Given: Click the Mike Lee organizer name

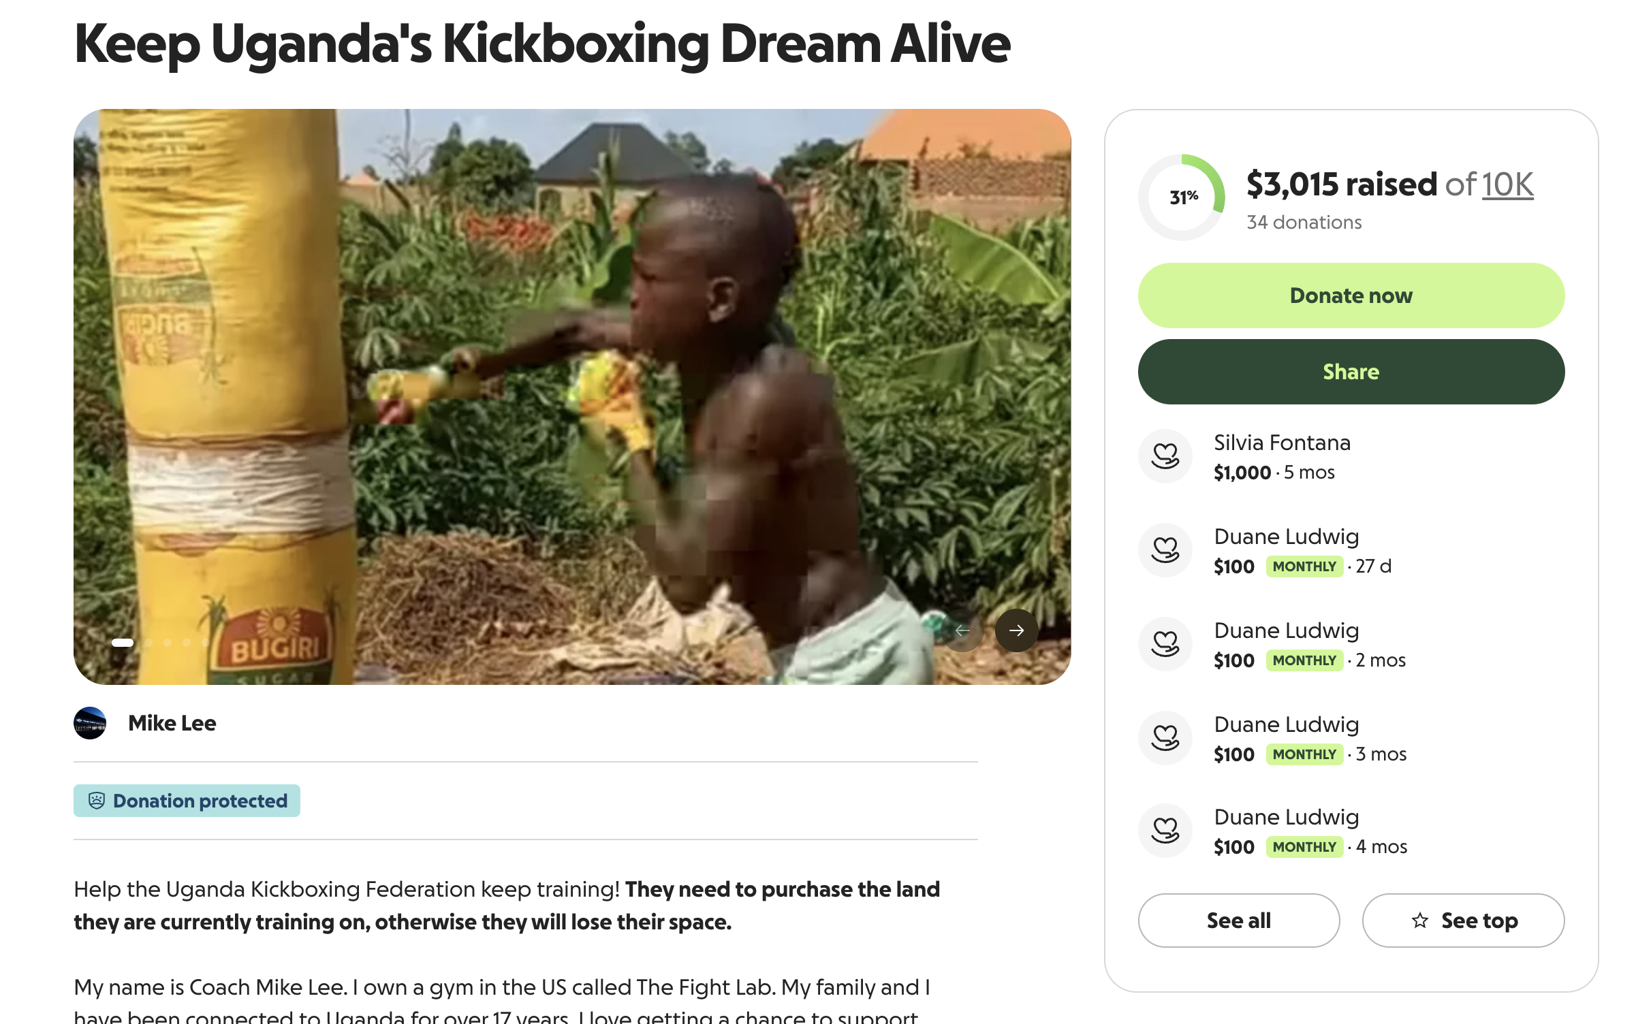Looking at the screenshot, I should 172,723.
